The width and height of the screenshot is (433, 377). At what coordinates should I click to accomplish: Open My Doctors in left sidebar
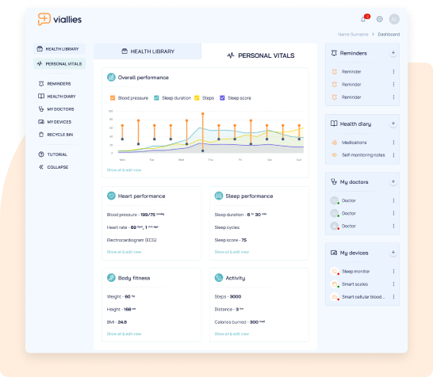point(56,109)
